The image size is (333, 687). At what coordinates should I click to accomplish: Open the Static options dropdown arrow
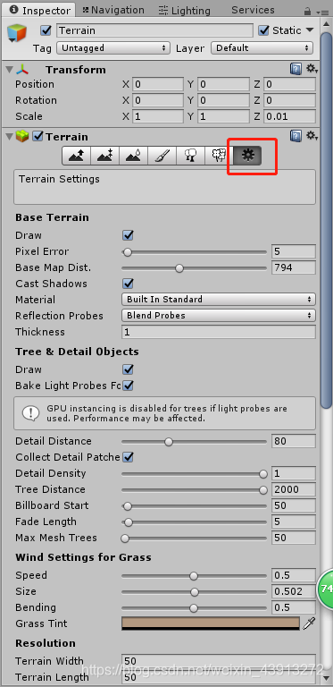[310, 30]
